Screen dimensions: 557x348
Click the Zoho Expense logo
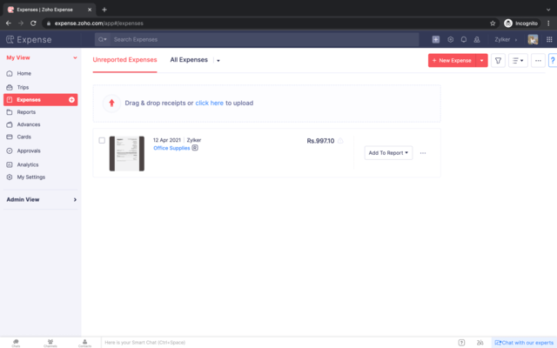(x=29, y=39)
